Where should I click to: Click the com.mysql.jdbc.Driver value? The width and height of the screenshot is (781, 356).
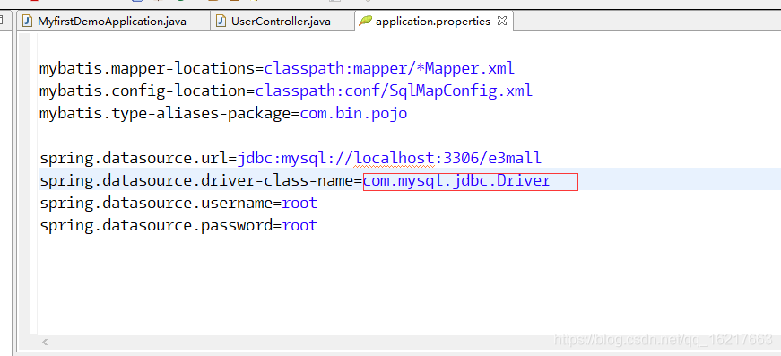[x=456, y=181]
